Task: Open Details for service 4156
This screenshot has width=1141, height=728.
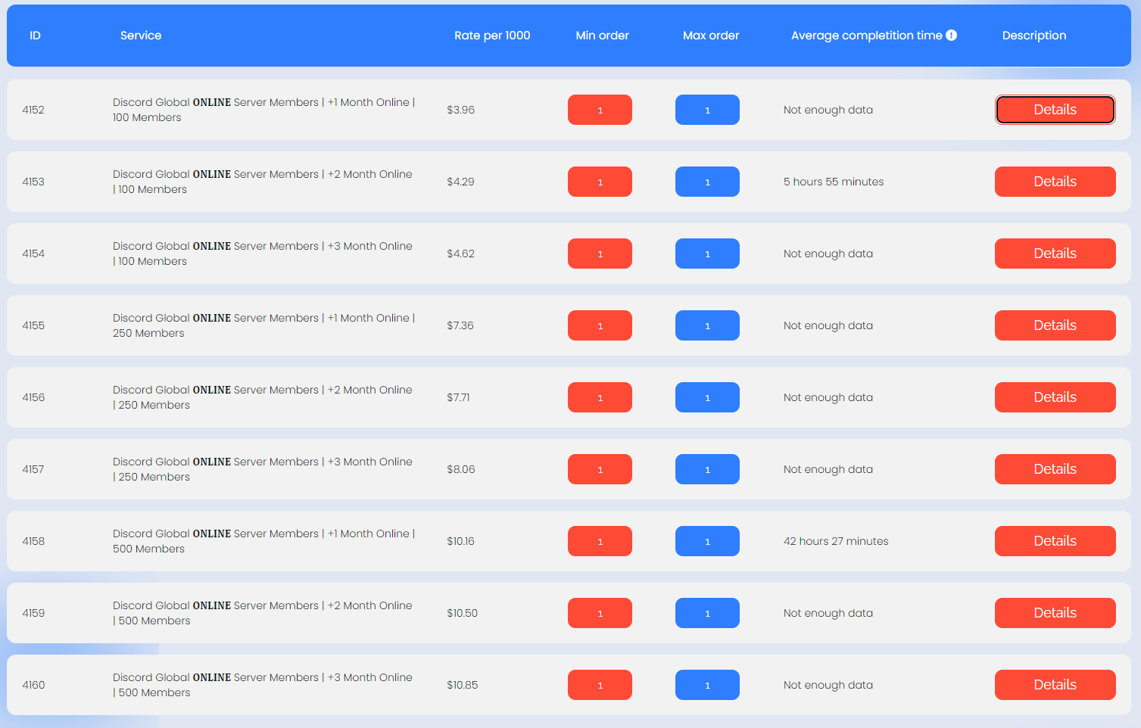Action: (x=1055, y=397)
